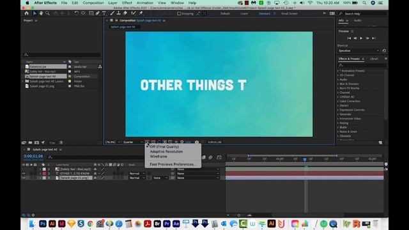The image size is (409, 230).
Task: Click the red label swatch of text layer
Action: coord(44,173)
